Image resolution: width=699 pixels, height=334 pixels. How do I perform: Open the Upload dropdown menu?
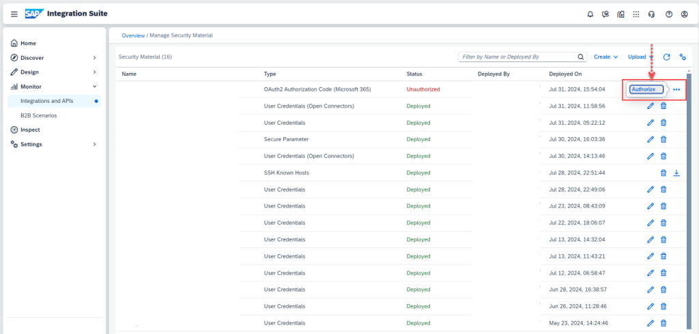[x=640, y=57]
